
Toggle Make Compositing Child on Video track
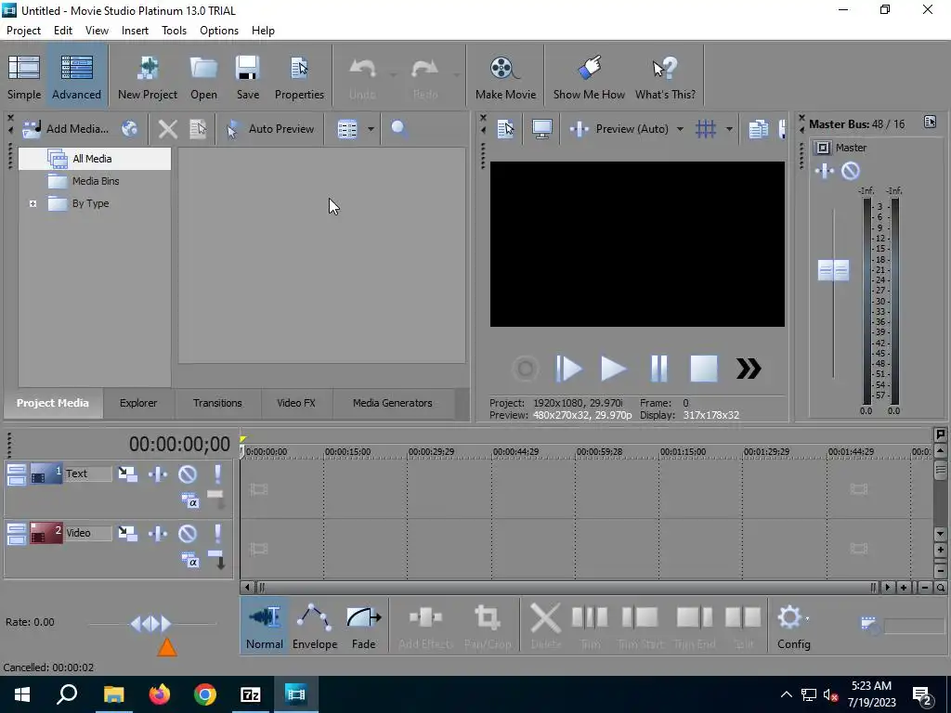tap(216, 559)
